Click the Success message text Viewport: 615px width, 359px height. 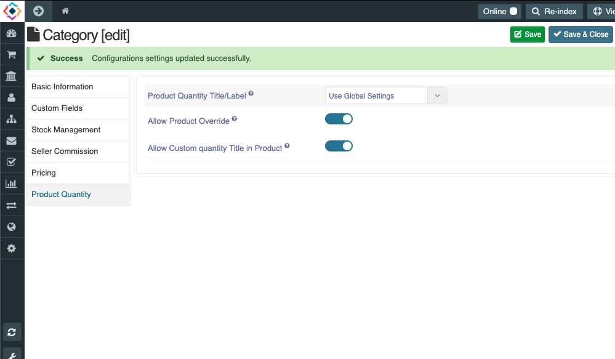[171, 58]
